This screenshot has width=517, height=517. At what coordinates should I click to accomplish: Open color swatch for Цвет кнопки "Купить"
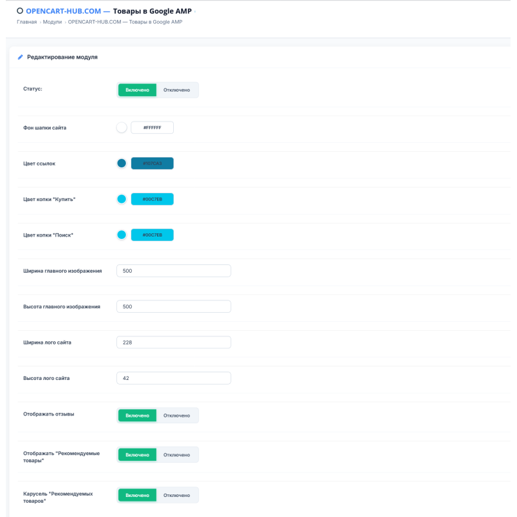pyautogui.click(x=121, y=199)
